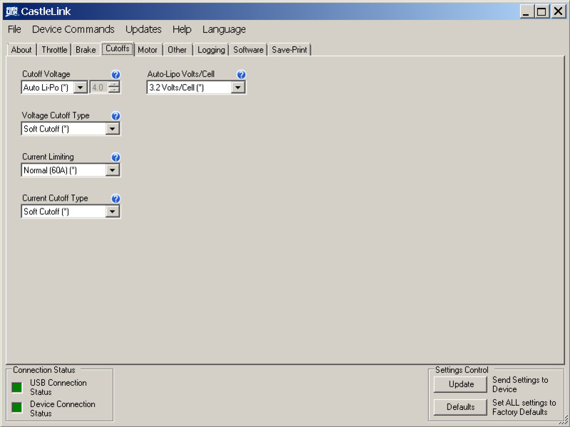This screenshot has width=570, height=427.
Task: Switch to the Throttle tab
Action: [54, 50]
